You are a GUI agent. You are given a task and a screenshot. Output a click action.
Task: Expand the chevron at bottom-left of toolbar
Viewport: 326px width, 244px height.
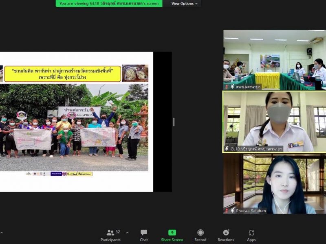tap(1, 233)
